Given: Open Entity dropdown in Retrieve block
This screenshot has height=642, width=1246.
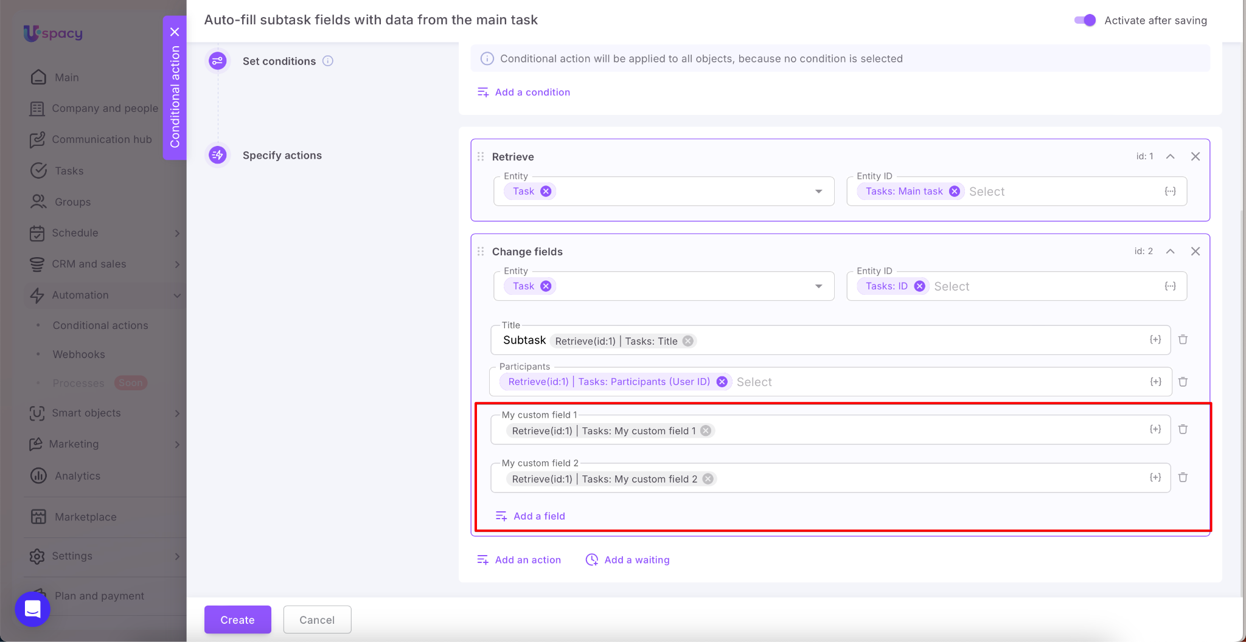Looking at the screenshot, I should point(818,192).
